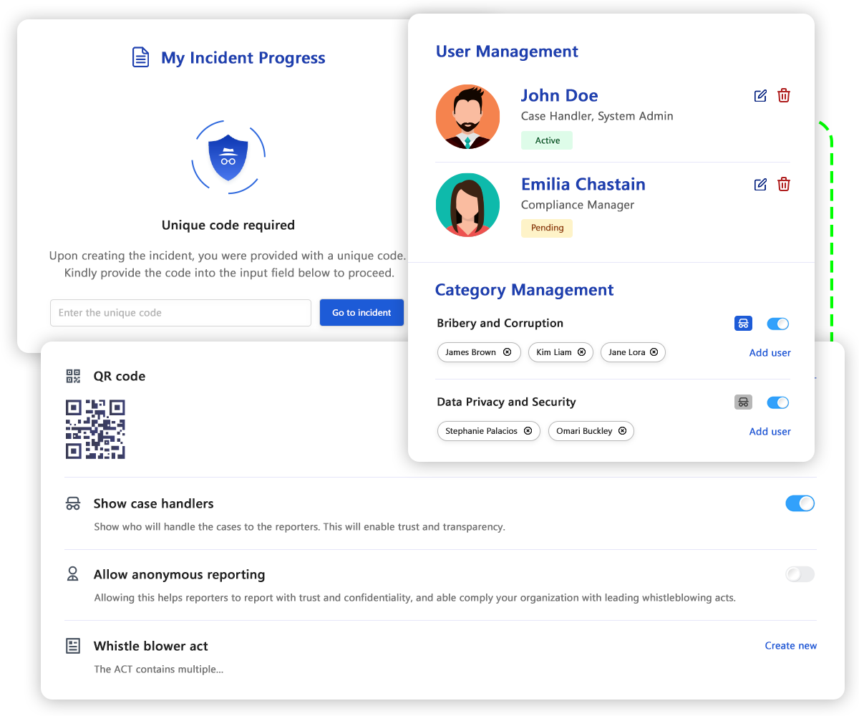Disable the Bribery and Corruption category toggle
Viewport: 859px width, 716px height.
pyautogui.click(x=777, y=324)
